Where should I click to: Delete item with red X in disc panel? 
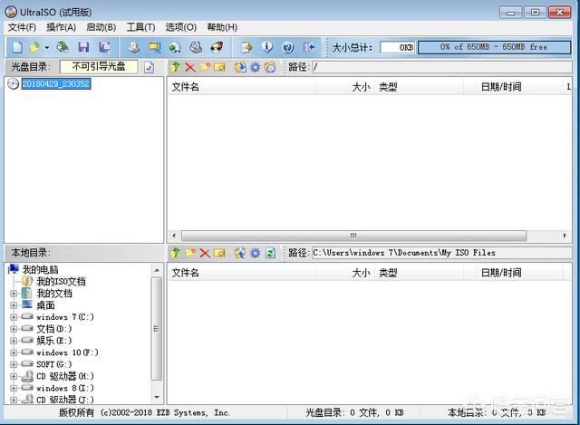(x=190, y=67)
